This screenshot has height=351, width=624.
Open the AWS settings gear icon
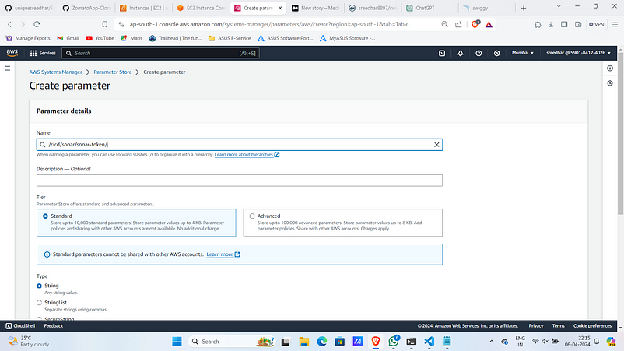496,53
